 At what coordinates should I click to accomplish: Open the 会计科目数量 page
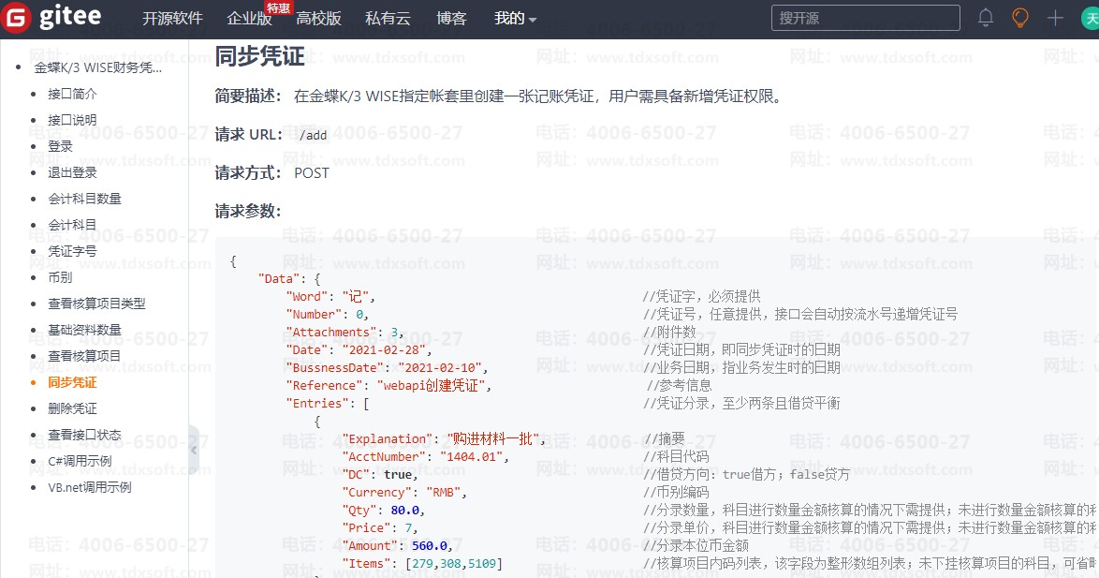click(84, 199)
